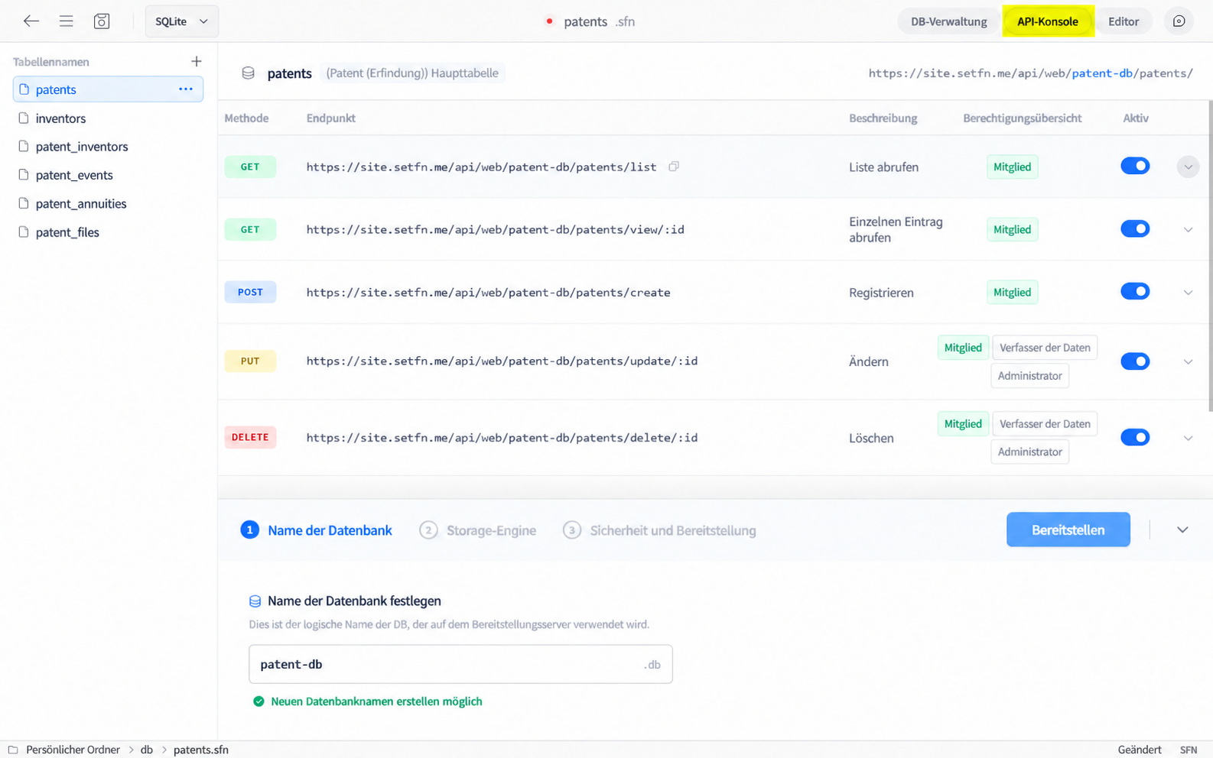
Task: Toggle the POST create endpoint off
Action: click(1135, 291)
